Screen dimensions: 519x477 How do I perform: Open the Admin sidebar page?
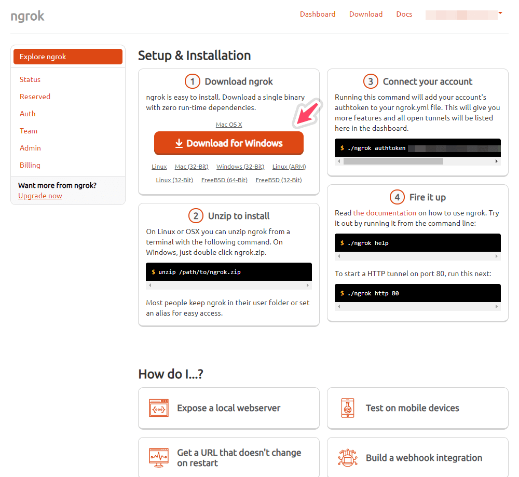pos(30,148)
